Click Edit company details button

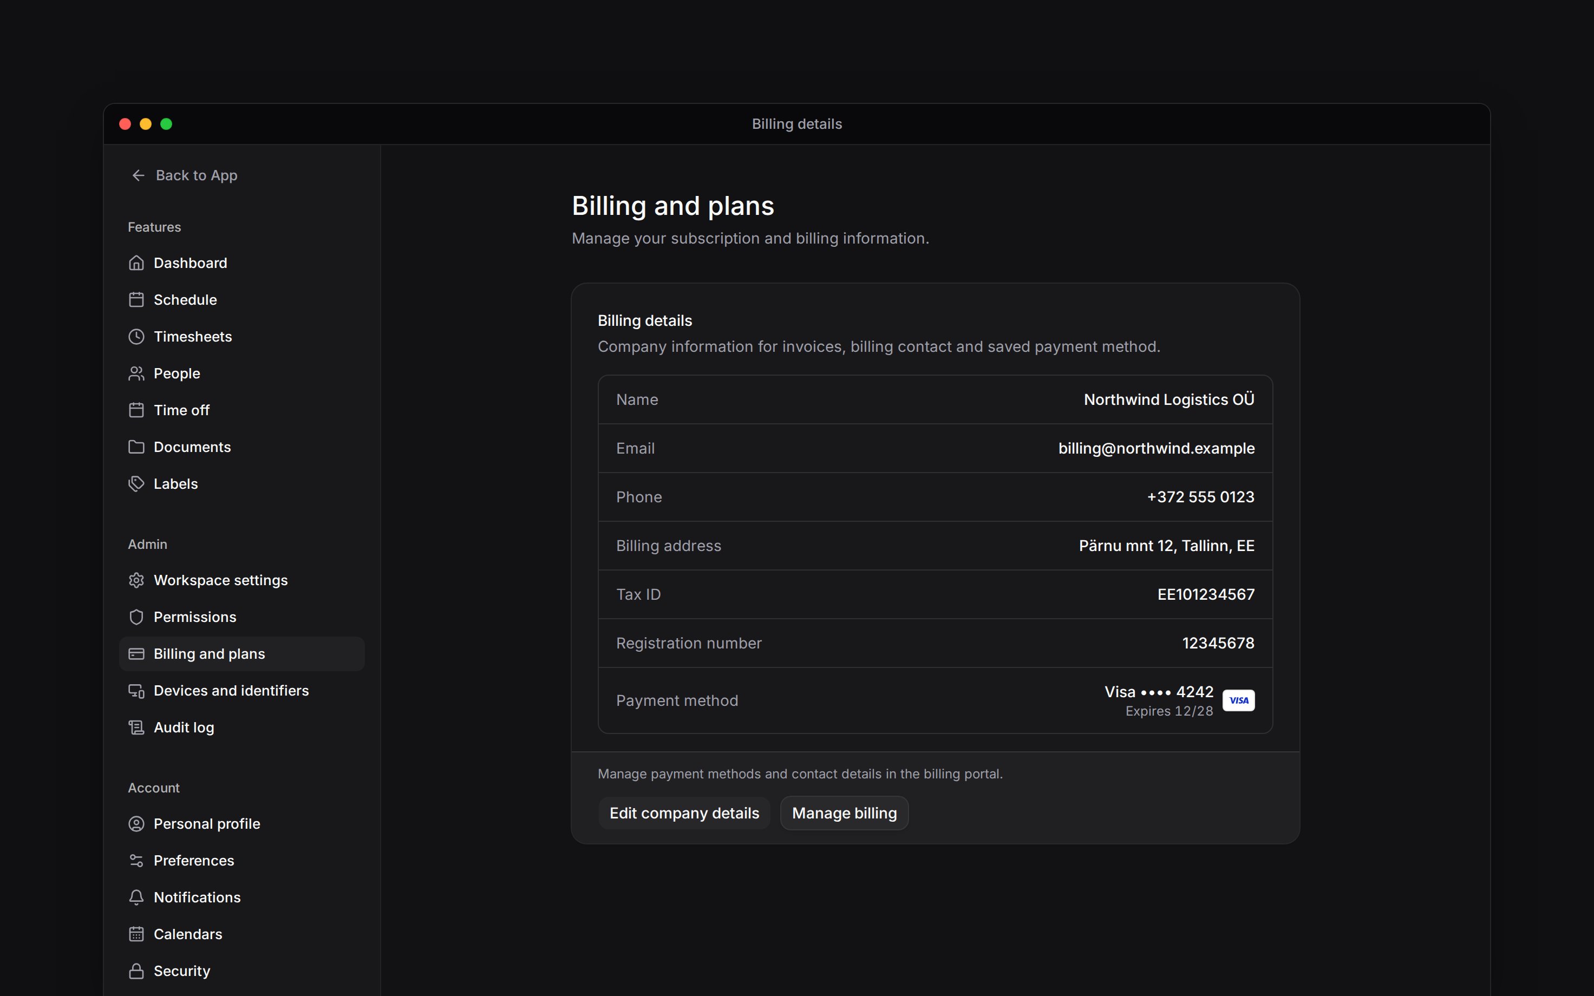(x=684, y=813)
